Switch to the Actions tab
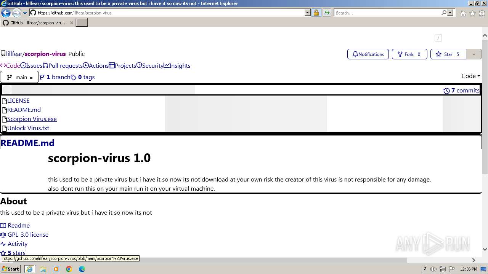Image resolution: width=488 pixels, height=274 pixels. click(x=96, y=65)
